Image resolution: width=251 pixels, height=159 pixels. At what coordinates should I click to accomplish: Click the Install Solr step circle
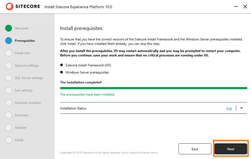pyautogui.click(x=9, y=53)
